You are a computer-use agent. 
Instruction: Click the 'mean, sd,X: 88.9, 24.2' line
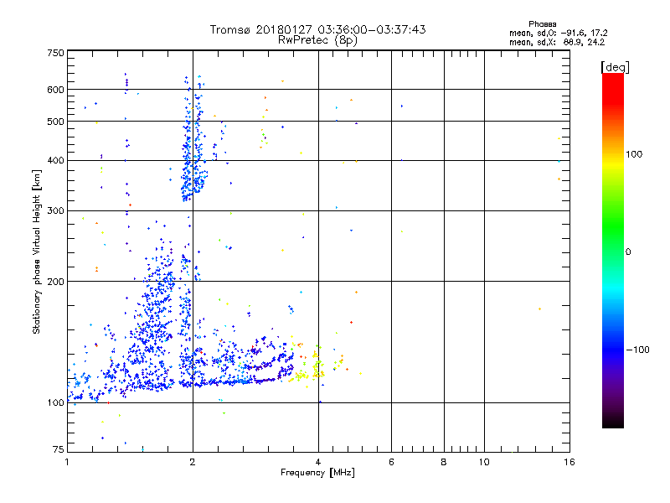pyautogui.click(x=557, y=42)
